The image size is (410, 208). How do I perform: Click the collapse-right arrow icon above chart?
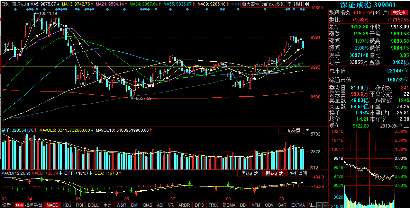pos(307,4)
